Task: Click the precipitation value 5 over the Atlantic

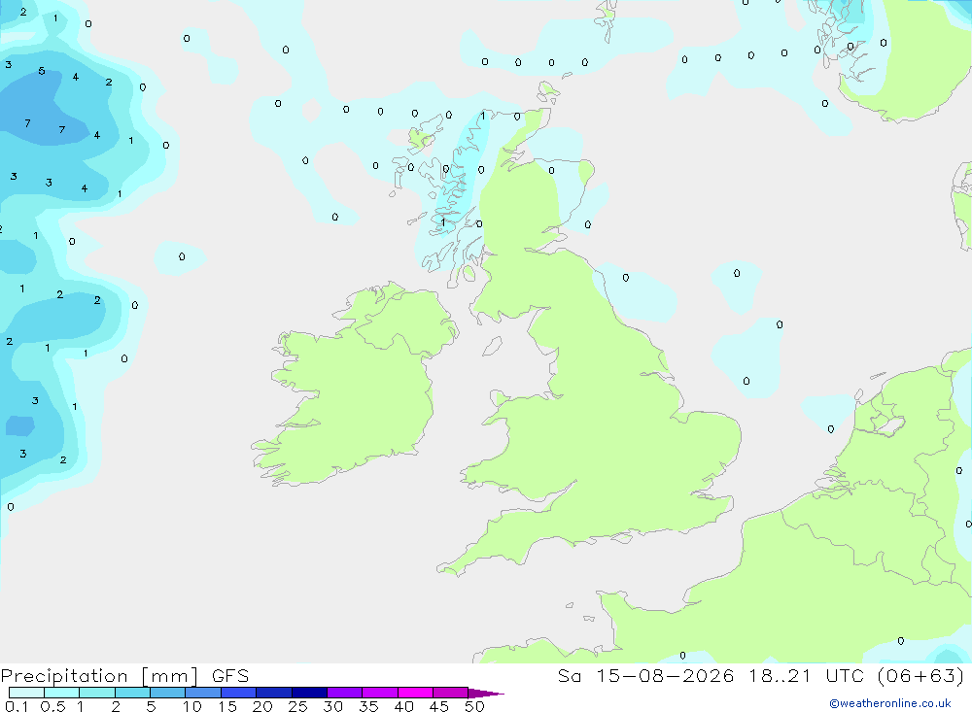Action: 42,71
